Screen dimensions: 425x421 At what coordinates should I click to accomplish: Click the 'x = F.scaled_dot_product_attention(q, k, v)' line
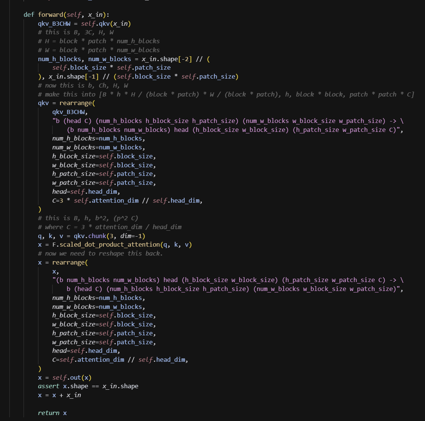pos(115,244)
